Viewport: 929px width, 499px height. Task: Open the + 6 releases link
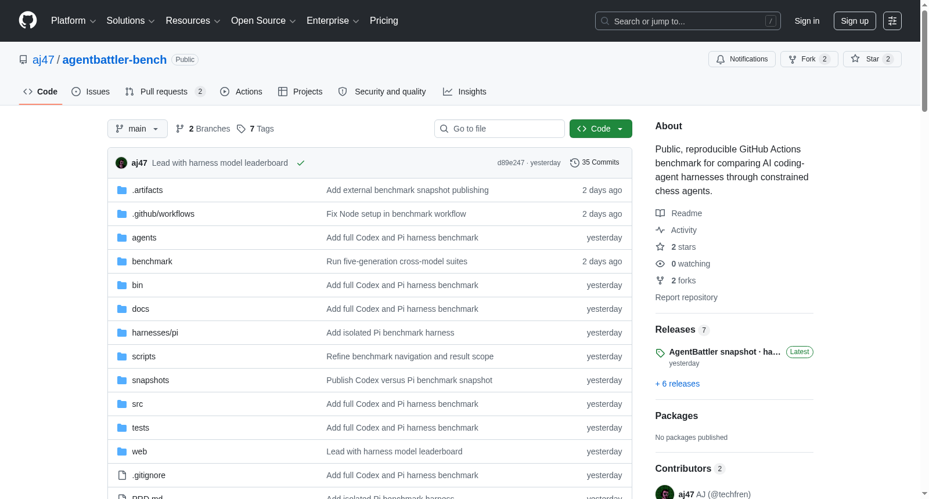(x=678, y=384)
